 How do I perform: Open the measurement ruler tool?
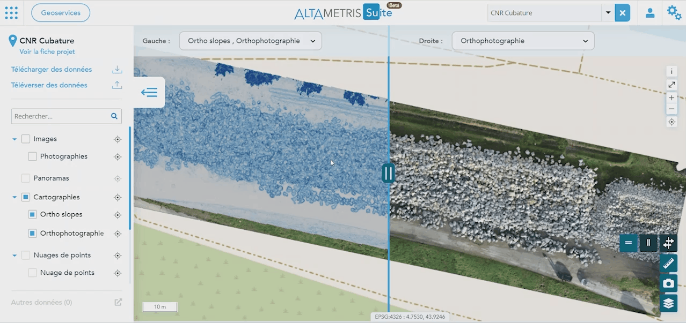(x=668, y=263)
